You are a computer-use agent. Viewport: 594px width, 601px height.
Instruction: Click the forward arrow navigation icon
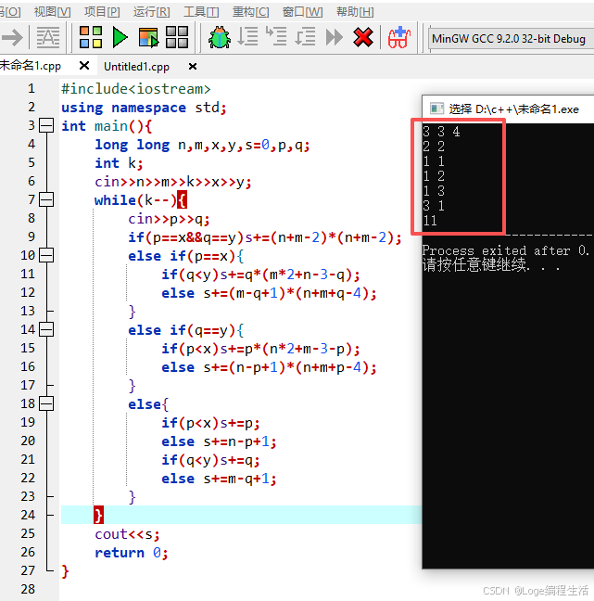coord(12,37)
